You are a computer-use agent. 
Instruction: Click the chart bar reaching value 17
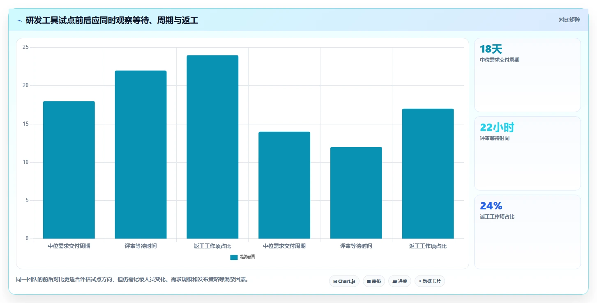pyautogui.click(x=428, y=174)
